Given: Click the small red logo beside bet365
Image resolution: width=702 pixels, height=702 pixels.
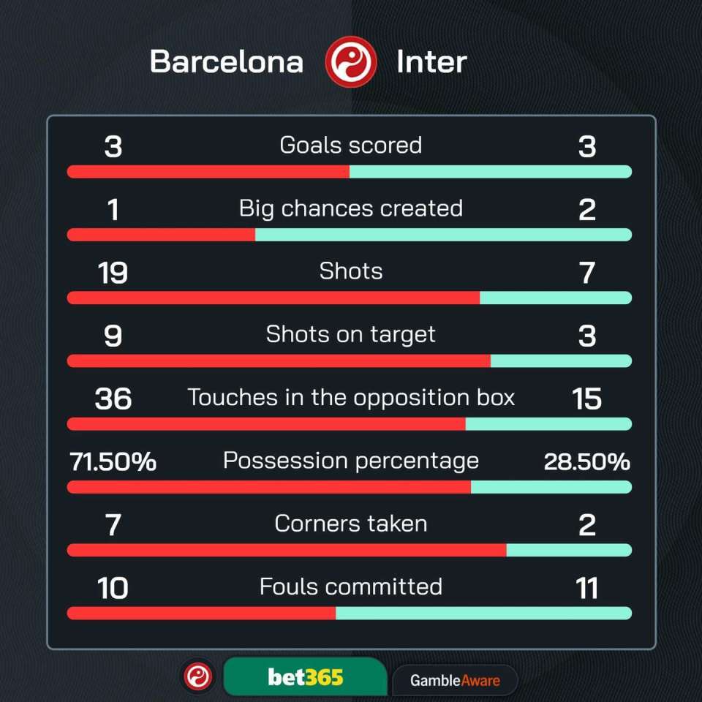Looking at the screenshot, I should coord(198,676).
